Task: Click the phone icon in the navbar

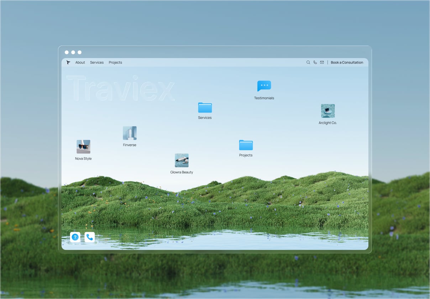Action: tap(315, 62)
